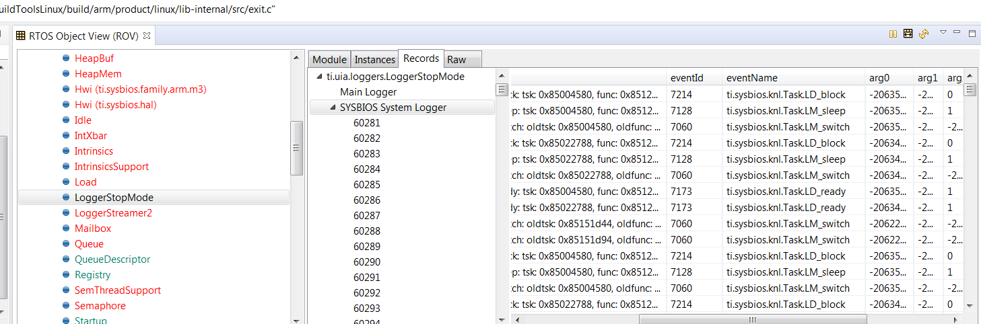Viewport: 981px width, 324px height.
Task: Select record 60285 in the logger tree
Action: click(367, 185)
